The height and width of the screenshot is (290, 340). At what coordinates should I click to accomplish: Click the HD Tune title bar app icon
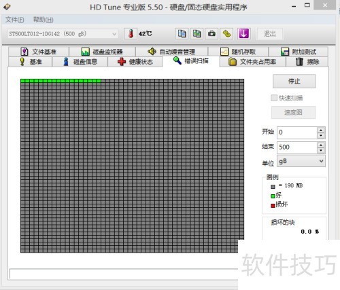7,7
